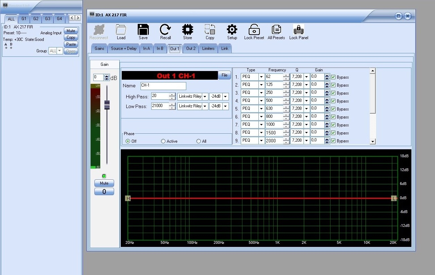This screenshot has height=275, width=435.
Task: Open Low Pass slope -24dB dropdown
Action: [x=225, y=106]
